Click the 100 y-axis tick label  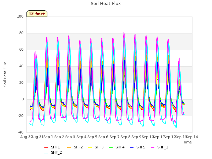click(20, 16)
